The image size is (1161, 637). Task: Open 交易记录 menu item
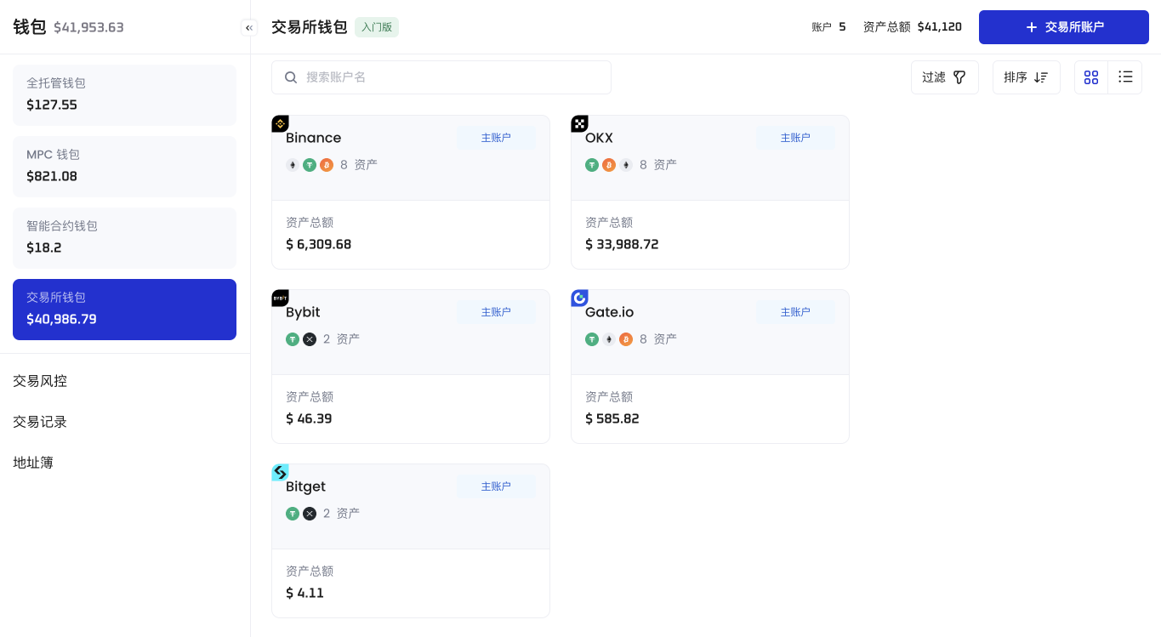(40, 422)
